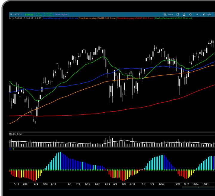The height and width of the screenshot is (196, 215).
Task: Click the bid/ask quote box in header
Action: [x=48, y=14]
